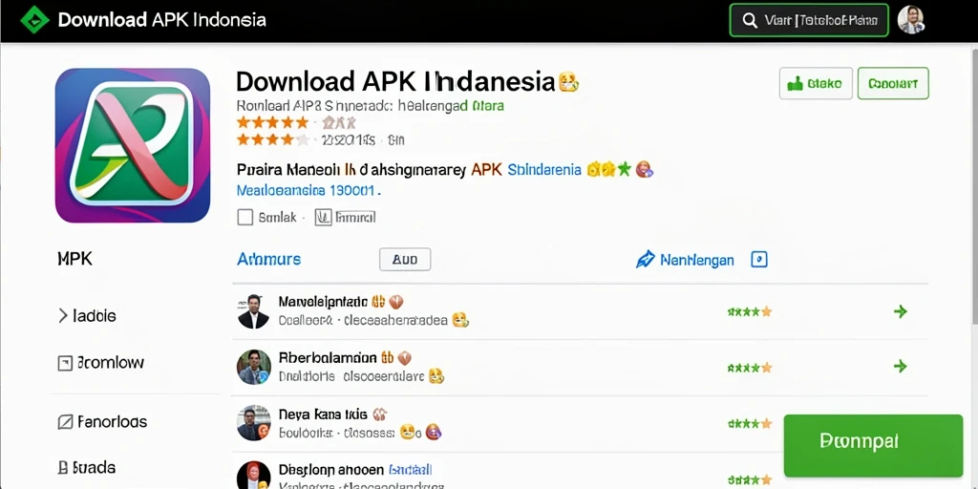Image resolution: width=978 pixels, height=489 pixels.
Task: Open the user profile avatar
Action: tap(910, 20)
